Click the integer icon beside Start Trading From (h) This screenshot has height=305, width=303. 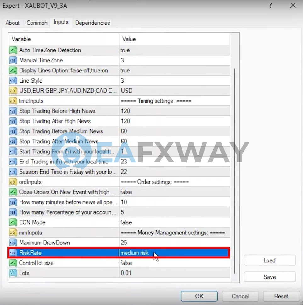click(13, 151)
